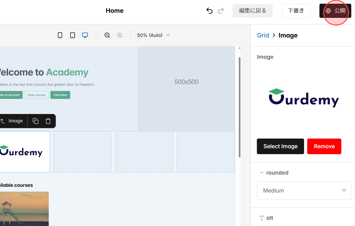Open the Medium rounded dropdown

click(x=304, y=191)
